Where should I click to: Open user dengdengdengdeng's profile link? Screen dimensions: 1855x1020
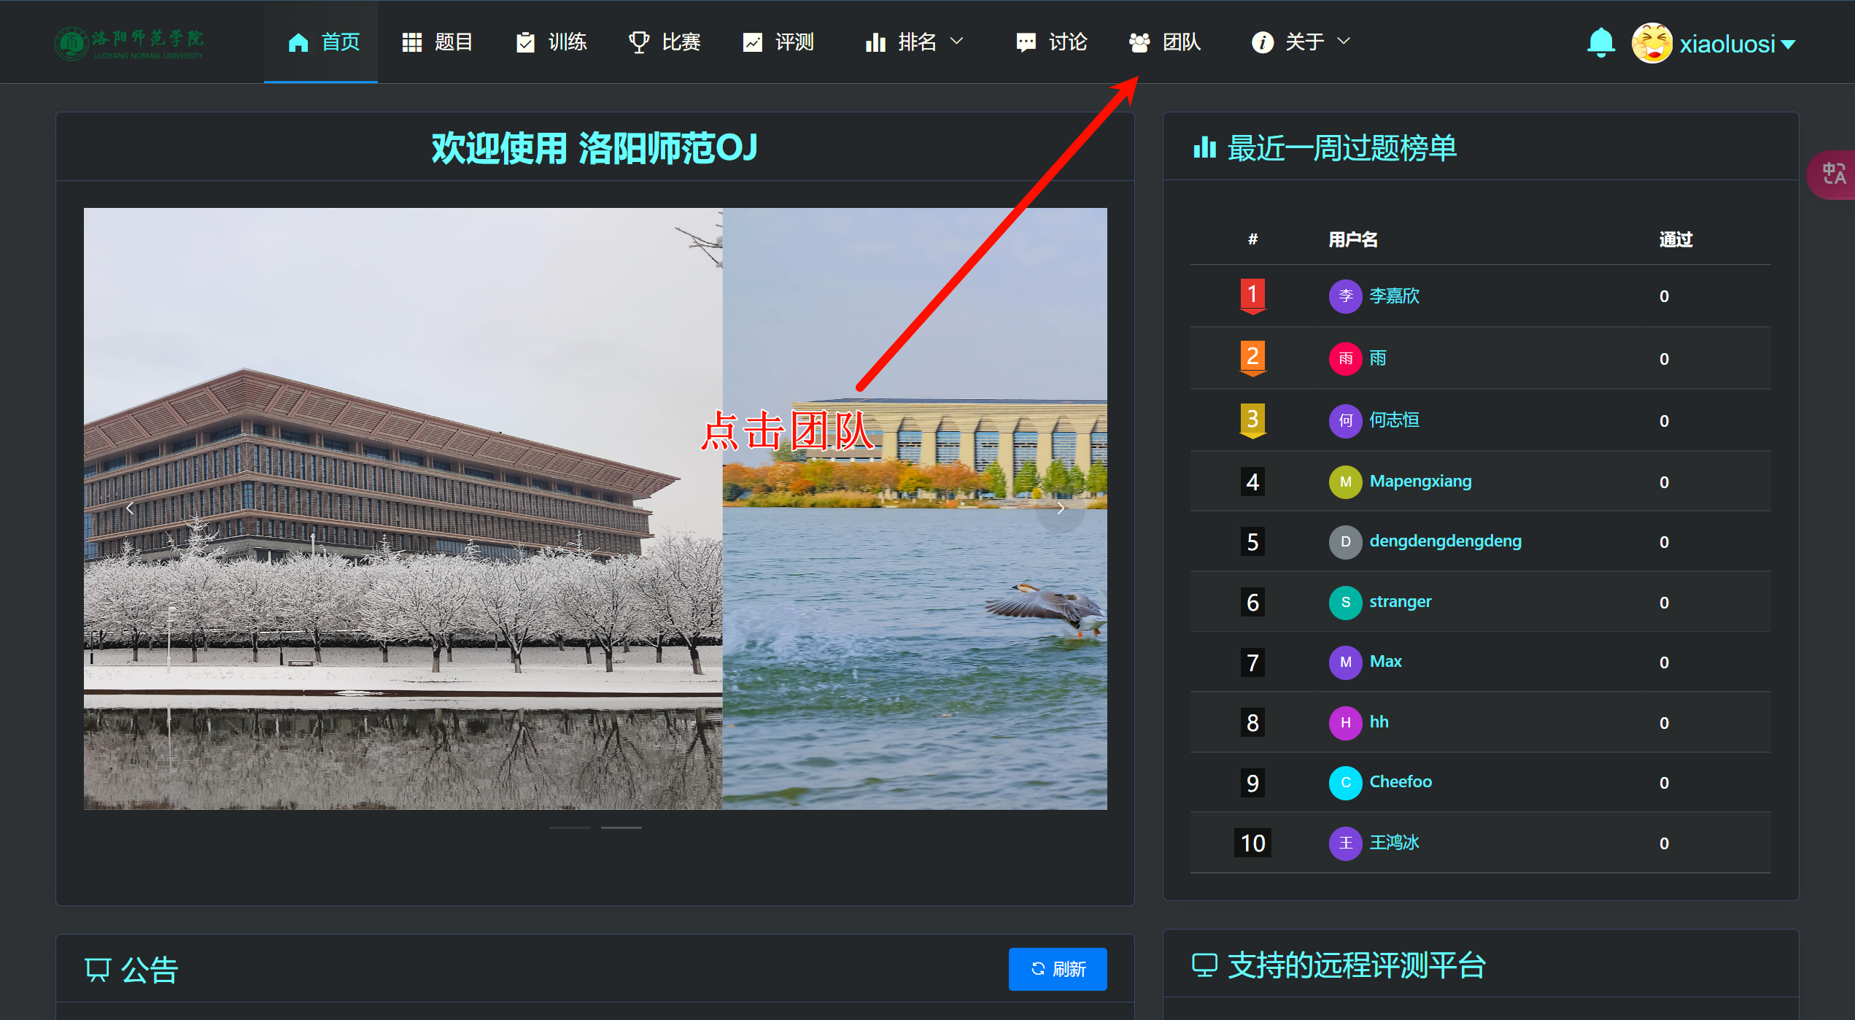[x=1445, y=541]
